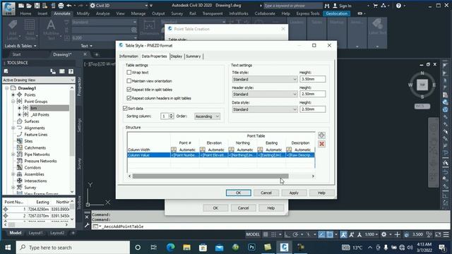This screenshot has width=452, height=254.
Task: Click the Open folder icon in Quick Access toolbar
Action: pos(29,5)
